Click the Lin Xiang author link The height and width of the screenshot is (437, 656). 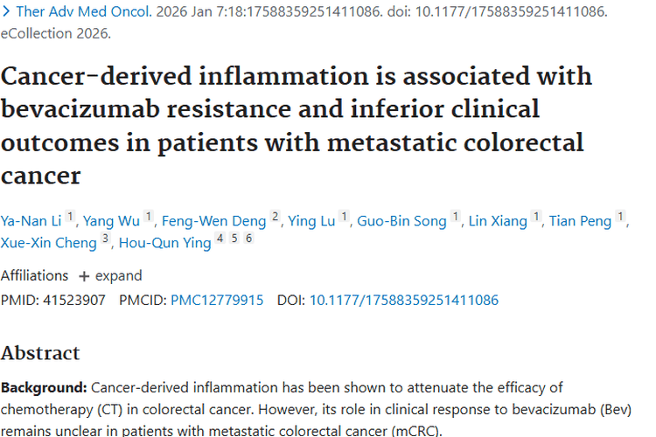[x=498, y=221]
